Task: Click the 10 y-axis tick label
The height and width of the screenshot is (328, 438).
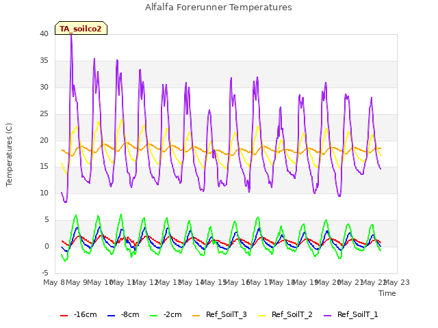Action: coord(44,193)
